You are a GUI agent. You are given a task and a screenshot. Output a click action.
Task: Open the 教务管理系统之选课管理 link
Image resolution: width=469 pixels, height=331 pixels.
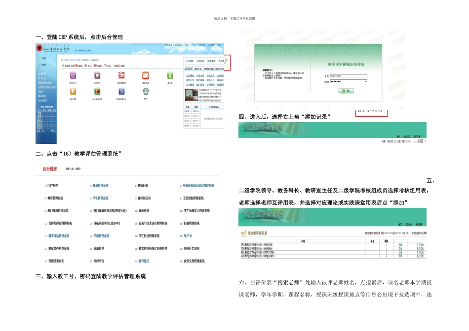153,248
